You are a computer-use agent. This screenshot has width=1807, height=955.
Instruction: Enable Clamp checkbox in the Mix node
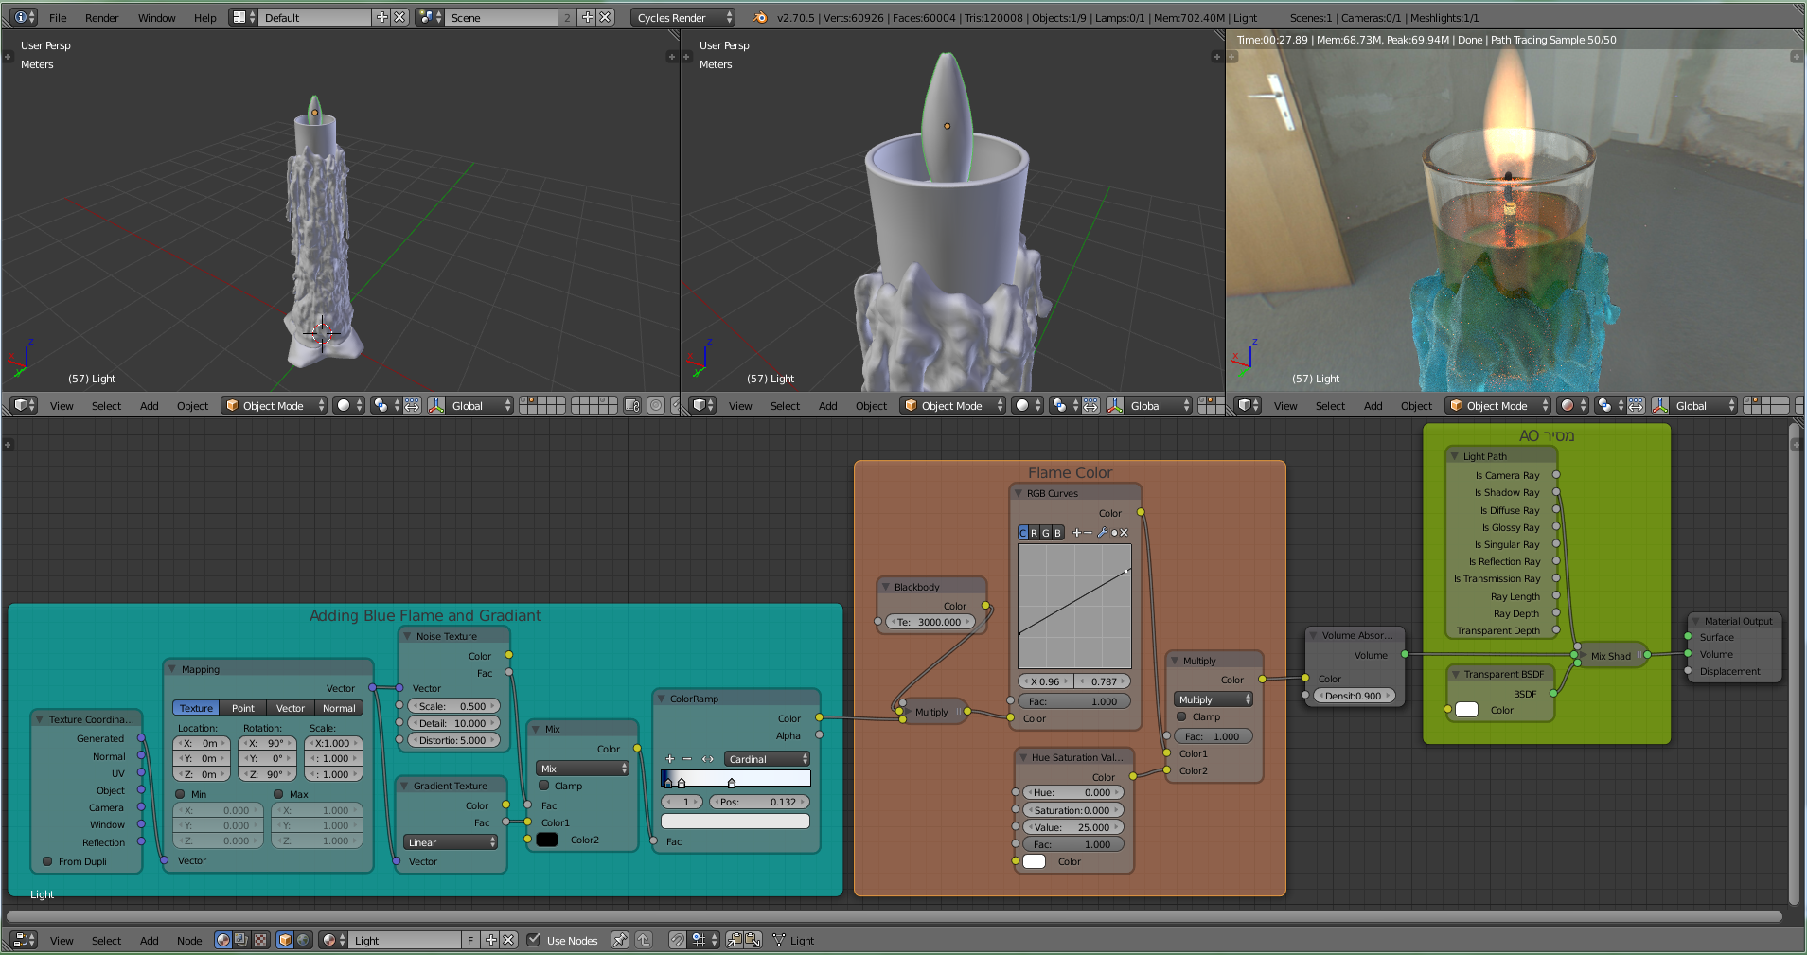tap(544, 786)
